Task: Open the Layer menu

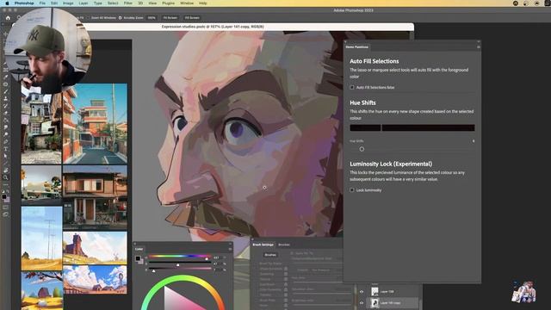Action: 84,3
